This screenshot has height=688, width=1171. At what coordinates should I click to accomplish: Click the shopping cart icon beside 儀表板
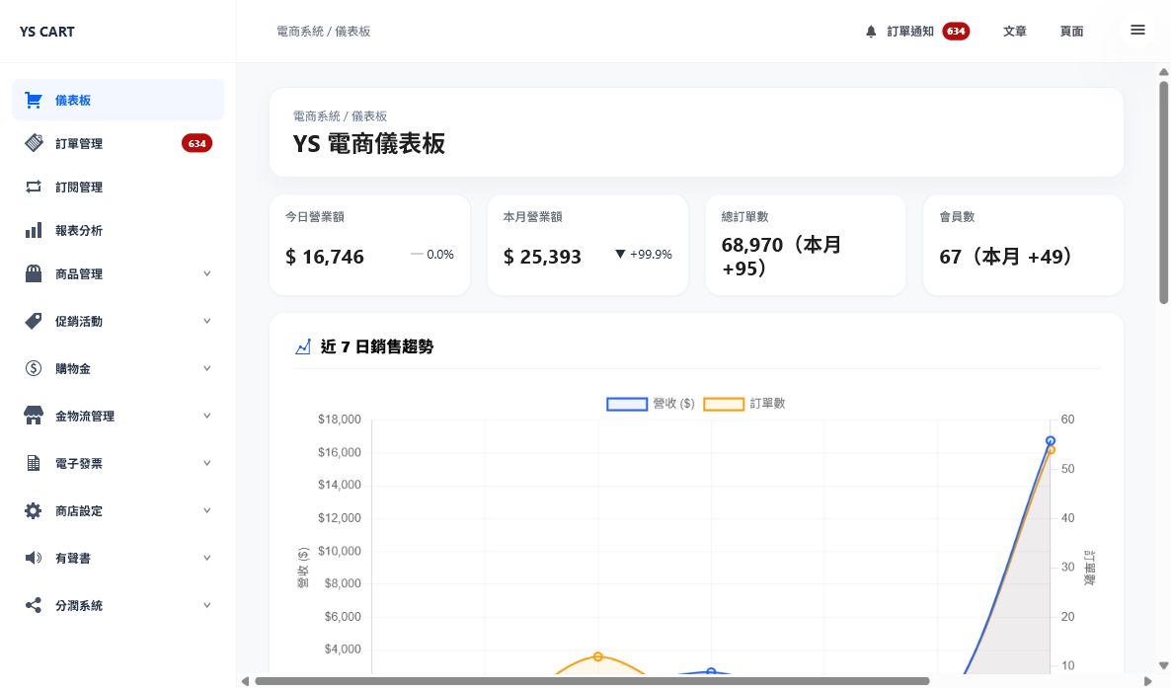[34, 100]
